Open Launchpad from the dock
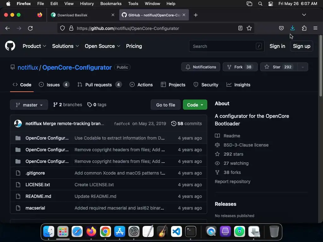The width and height of the screenshot is (323, 242). 63,232
